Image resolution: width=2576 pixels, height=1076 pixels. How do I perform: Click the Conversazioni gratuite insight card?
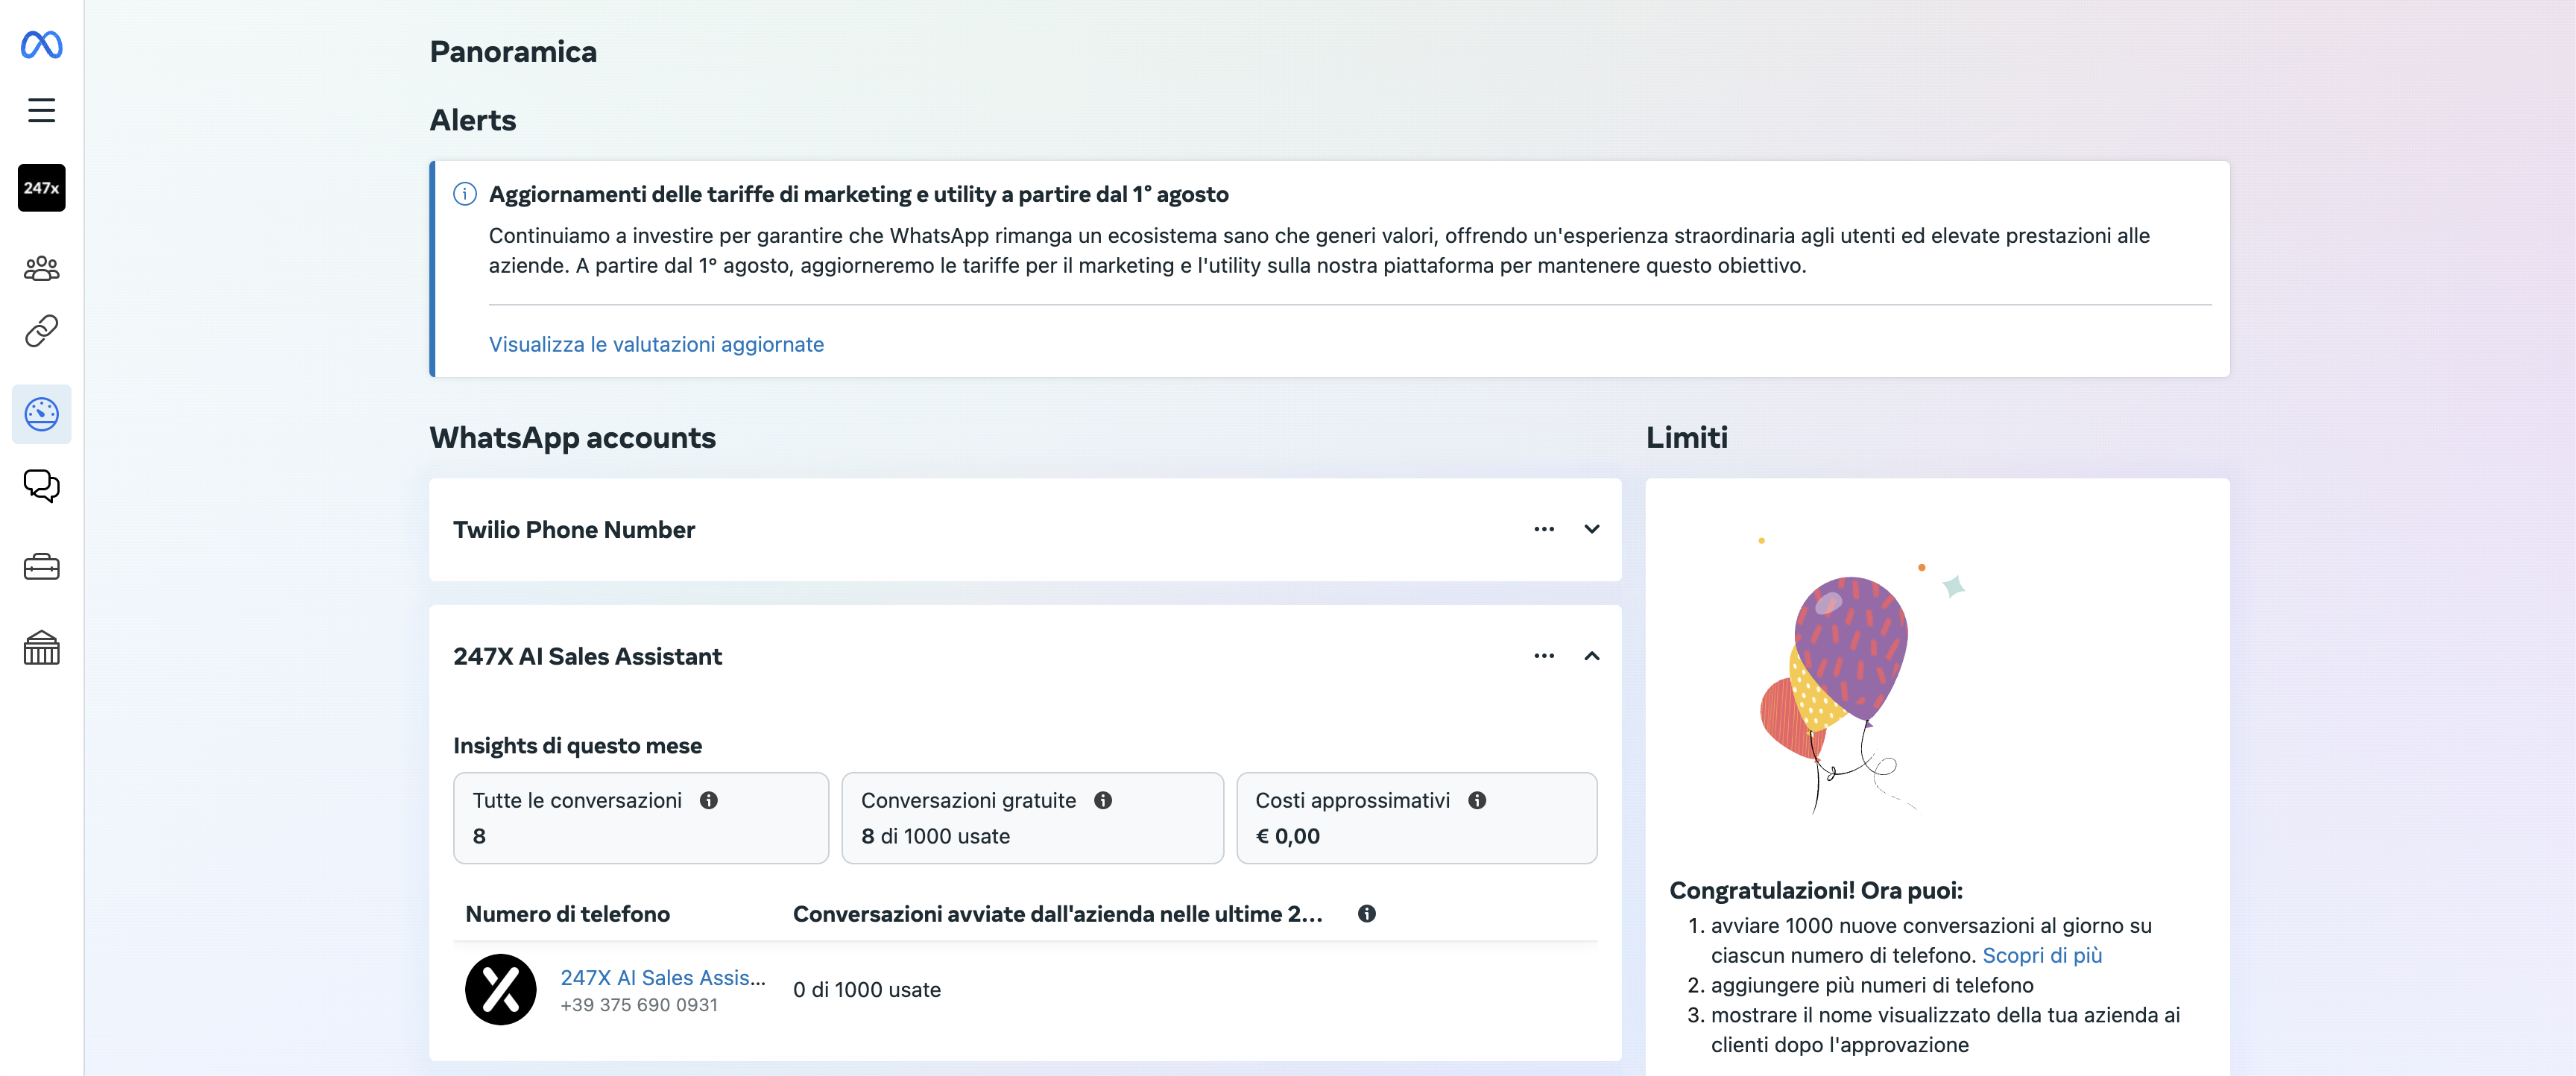tap(1032, 818)
